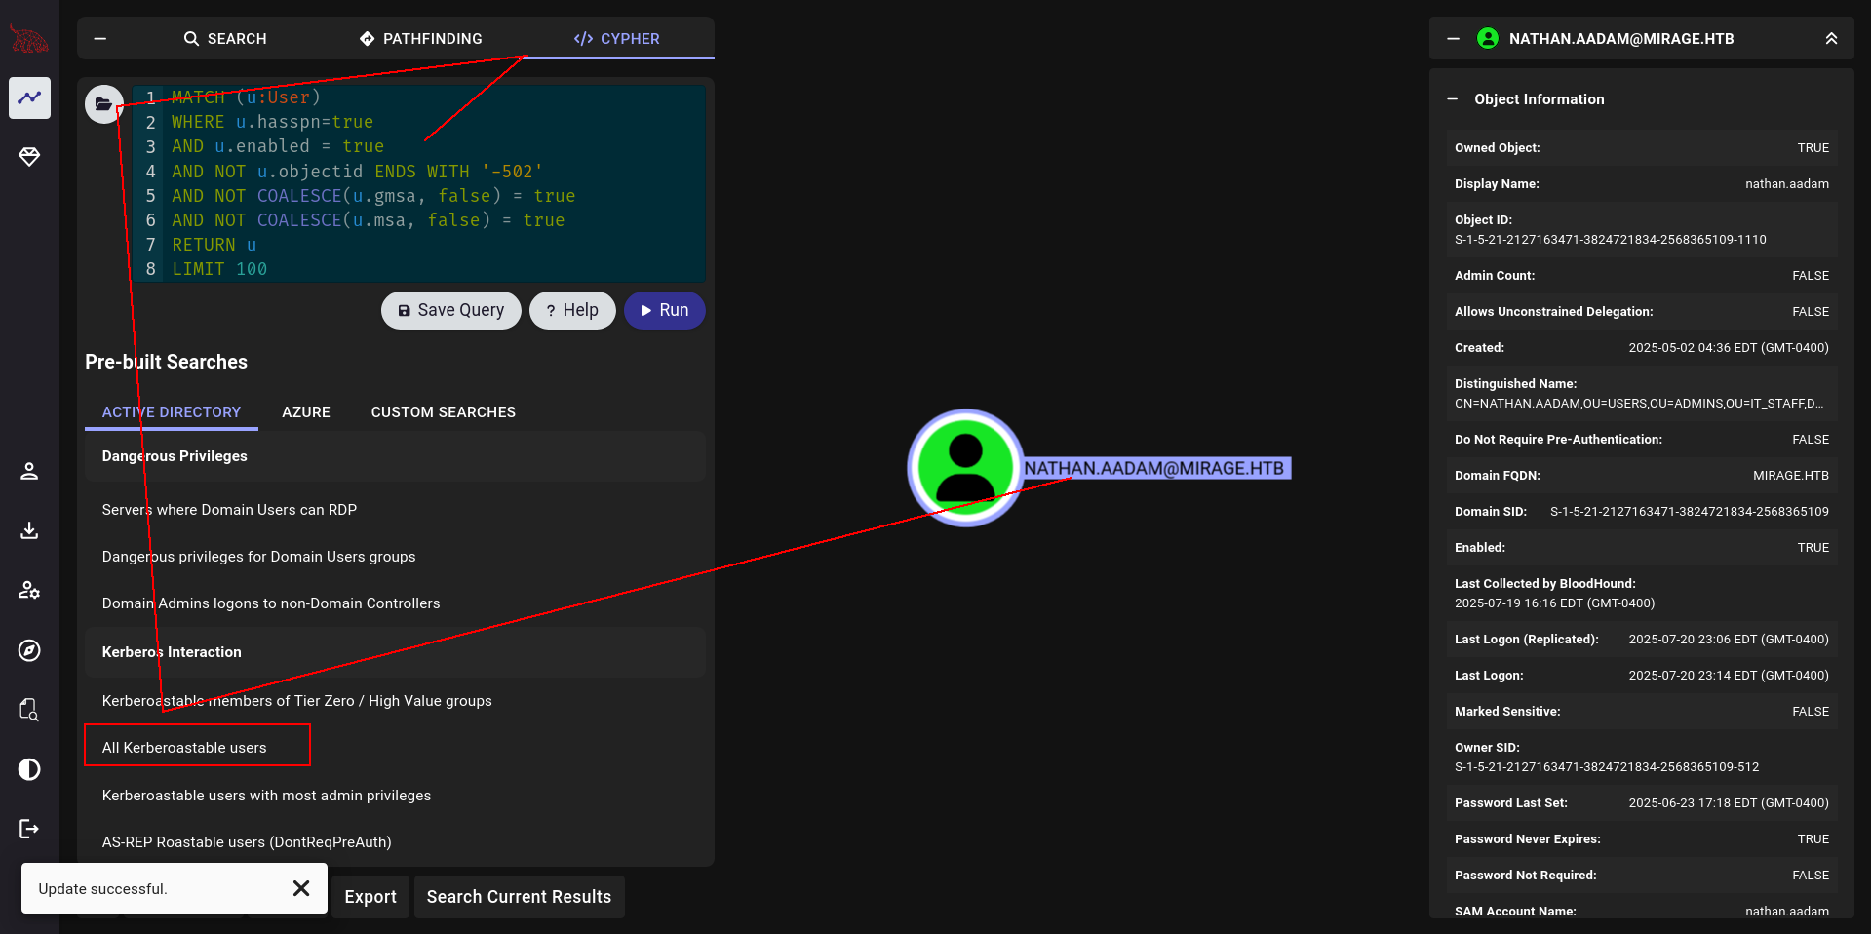Click the NATHAN.AADAM user node in graph

tap(965, 468)
